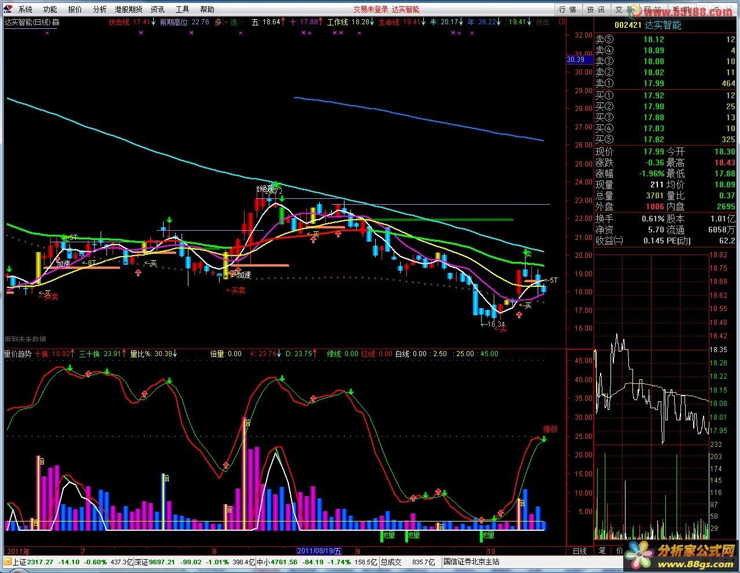Image resolution: width=740 pixels, height=573 pixels.
Task: Open the 报价 menu
Action: click(75, 9)
